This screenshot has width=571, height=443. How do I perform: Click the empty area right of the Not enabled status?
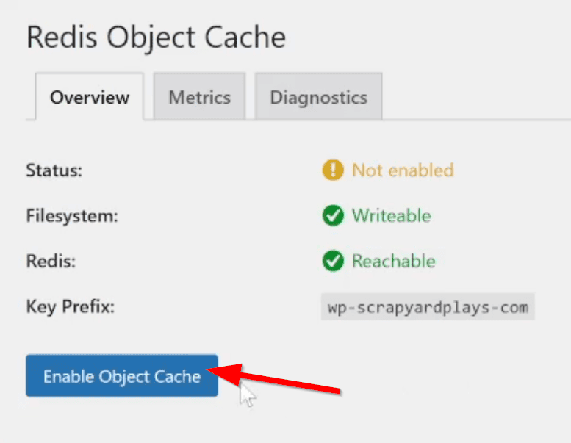(514, 170)
